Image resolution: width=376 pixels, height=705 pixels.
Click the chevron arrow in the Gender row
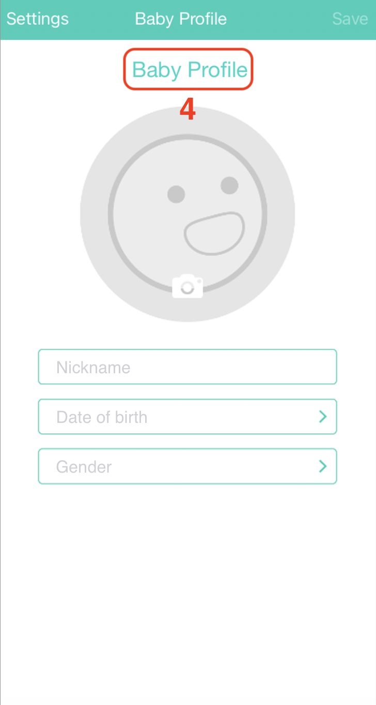[323, 466]
